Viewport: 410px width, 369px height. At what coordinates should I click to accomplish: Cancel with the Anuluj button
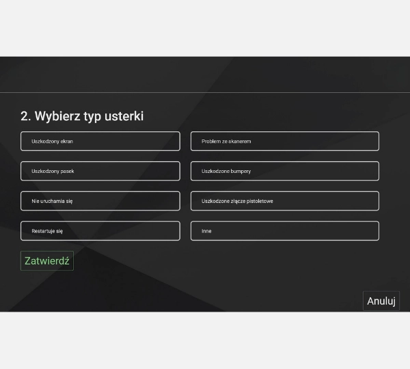pyautogui.click(x=381, y=301)
